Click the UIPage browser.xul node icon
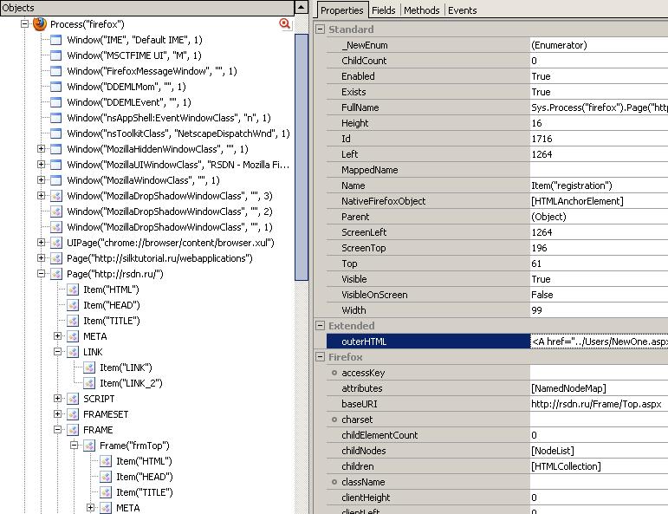 56,243
